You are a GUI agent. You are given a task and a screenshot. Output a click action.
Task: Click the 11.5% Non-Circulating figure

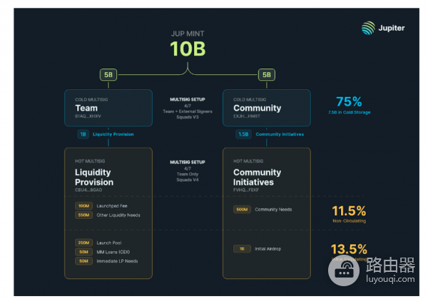tap(349, 211)
